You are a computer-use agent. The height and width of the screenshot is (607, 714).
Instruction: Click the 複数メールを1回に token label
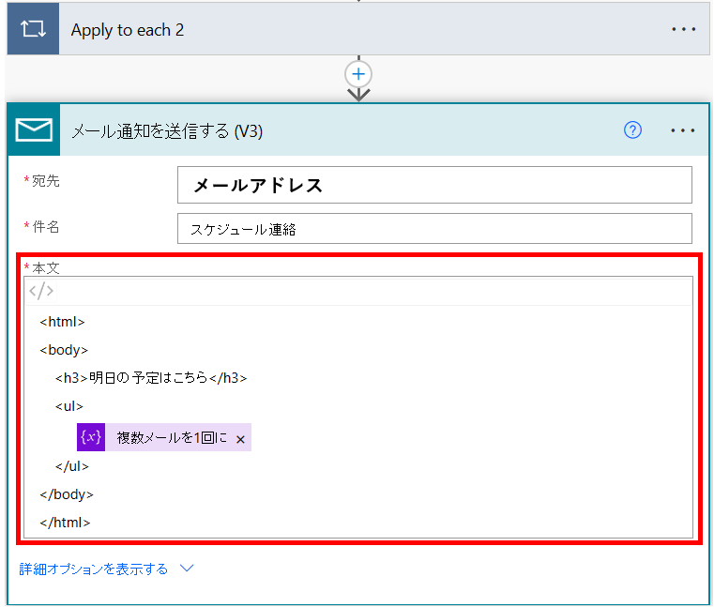pos(172,437)
